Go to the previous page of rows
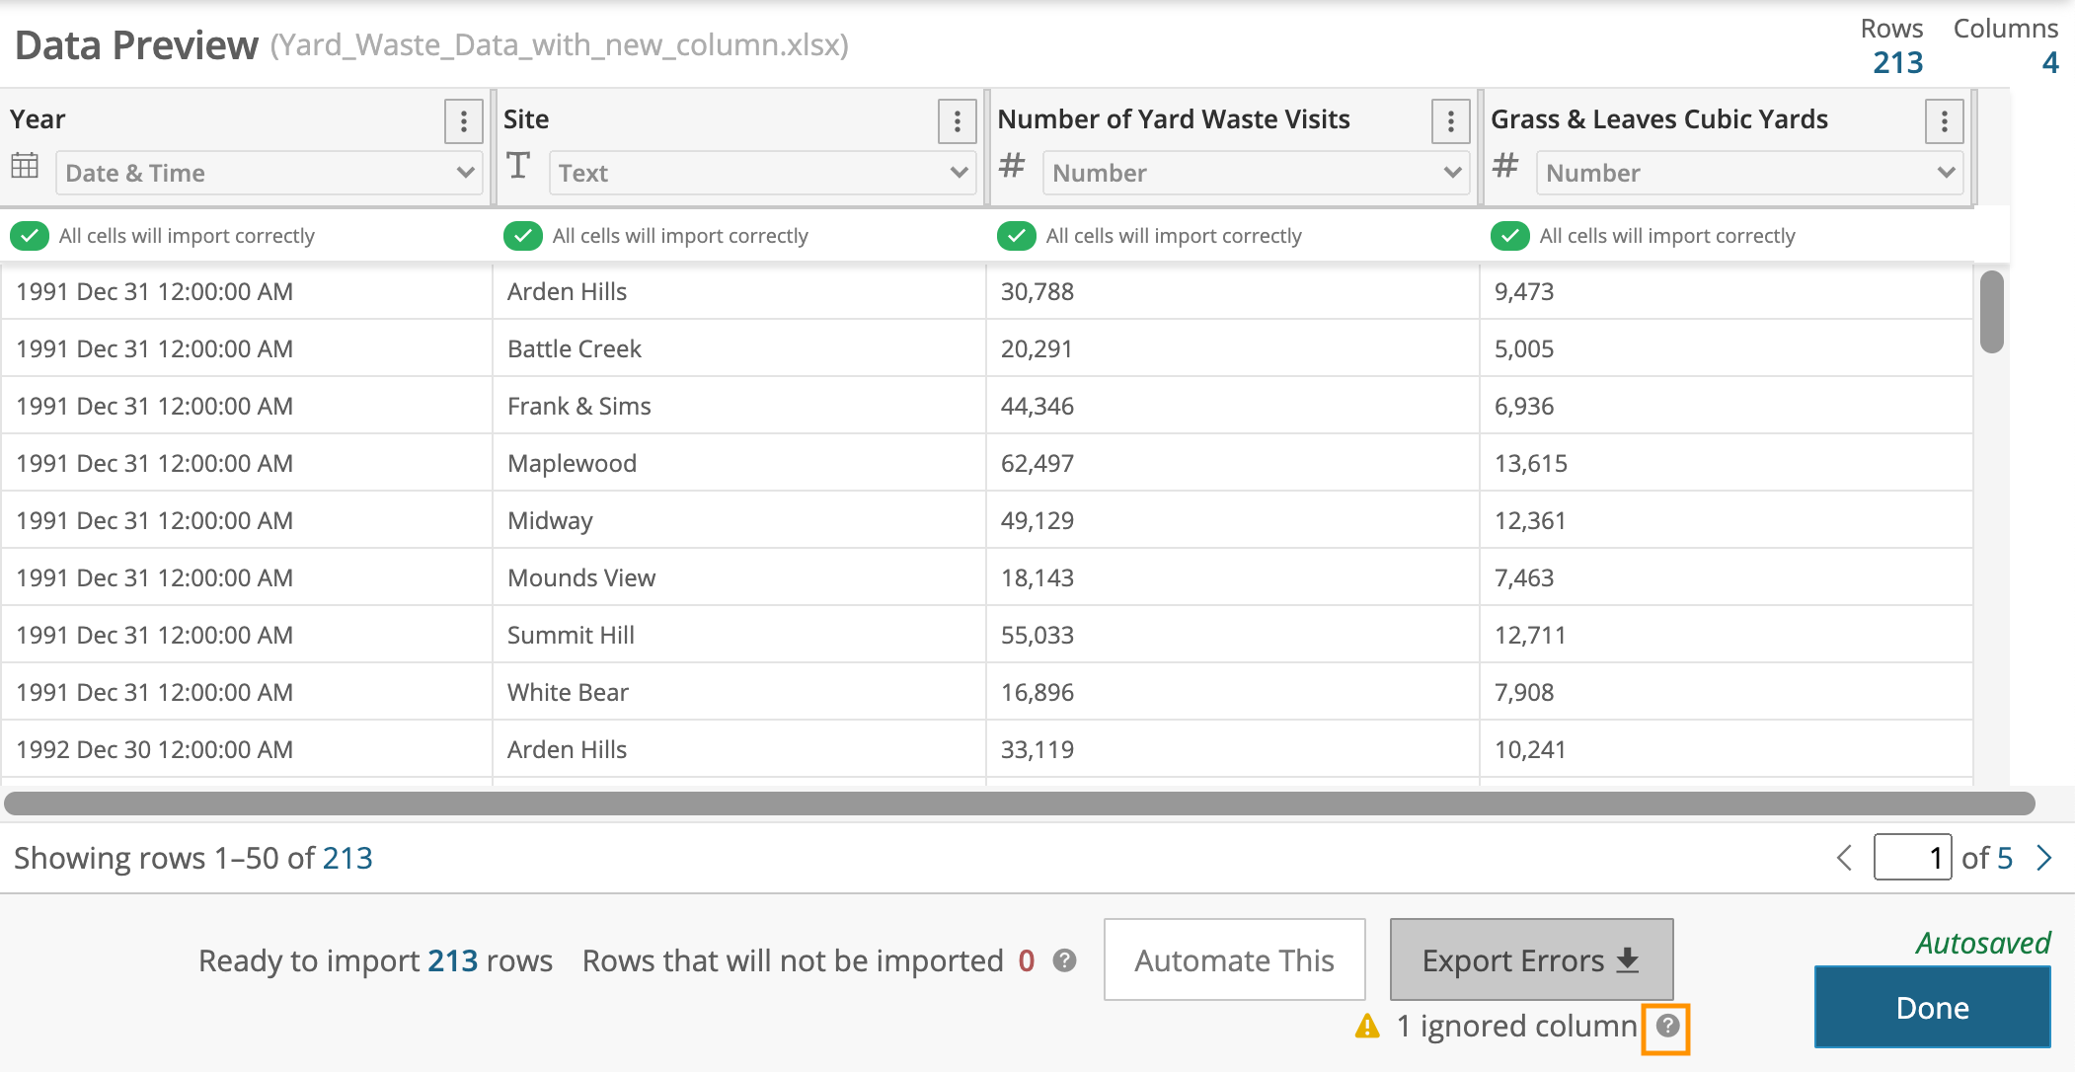Screen dimensions: 2075x1072 coord(1845,858)
